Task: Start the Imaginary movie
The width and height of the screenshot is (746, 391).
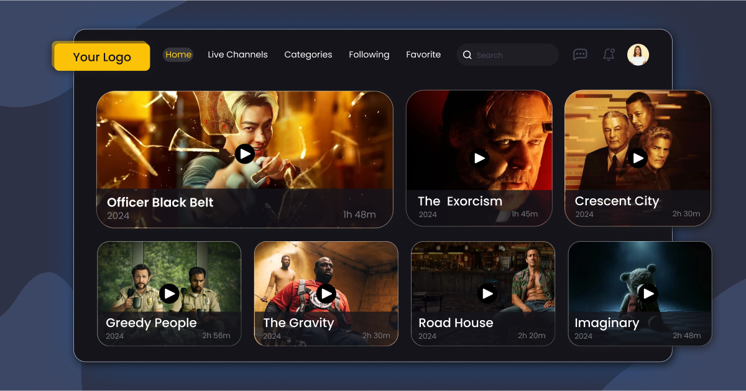Action: click(x=650, y=293)
